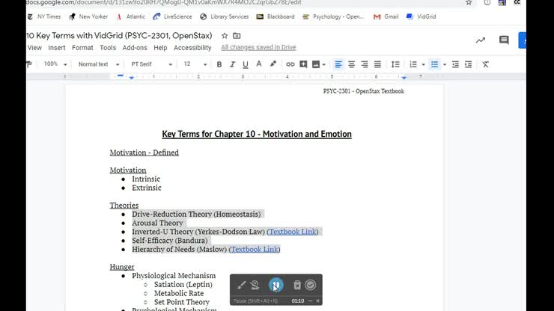Finish recording with the checkmark icon
The width and height of the screenshot is (554, 311).
(311, 285)
